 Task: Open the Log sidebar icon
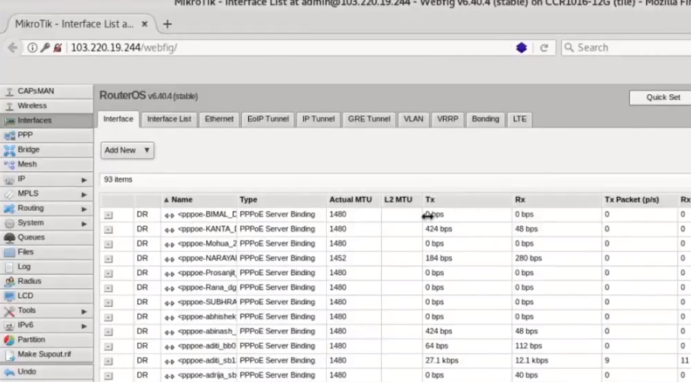pos(9,267)
